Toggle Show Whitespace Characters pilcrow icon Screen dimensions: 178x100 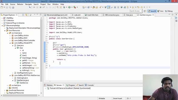click(118, 7)
